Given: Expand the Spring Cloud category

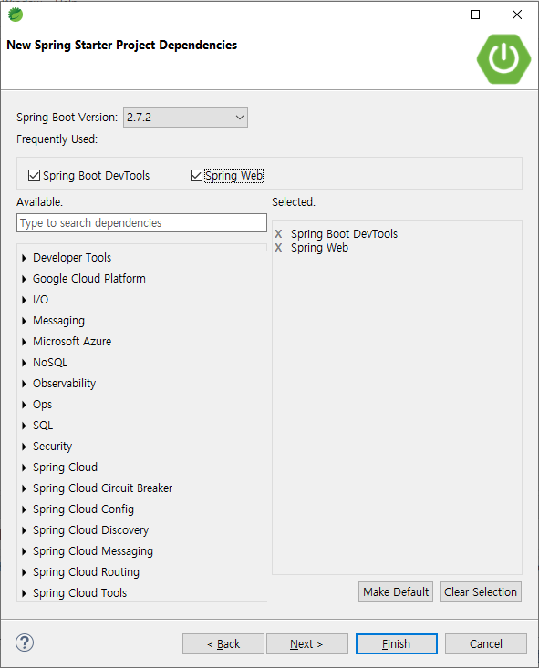Looking at the screenshot, I should pos(24,468).
